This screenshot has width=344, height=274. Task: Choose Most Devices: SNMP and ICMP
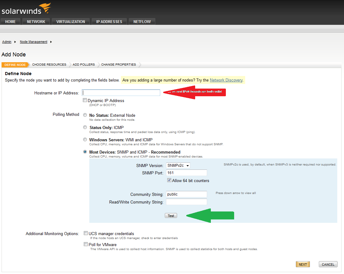[x=85, y=152]
